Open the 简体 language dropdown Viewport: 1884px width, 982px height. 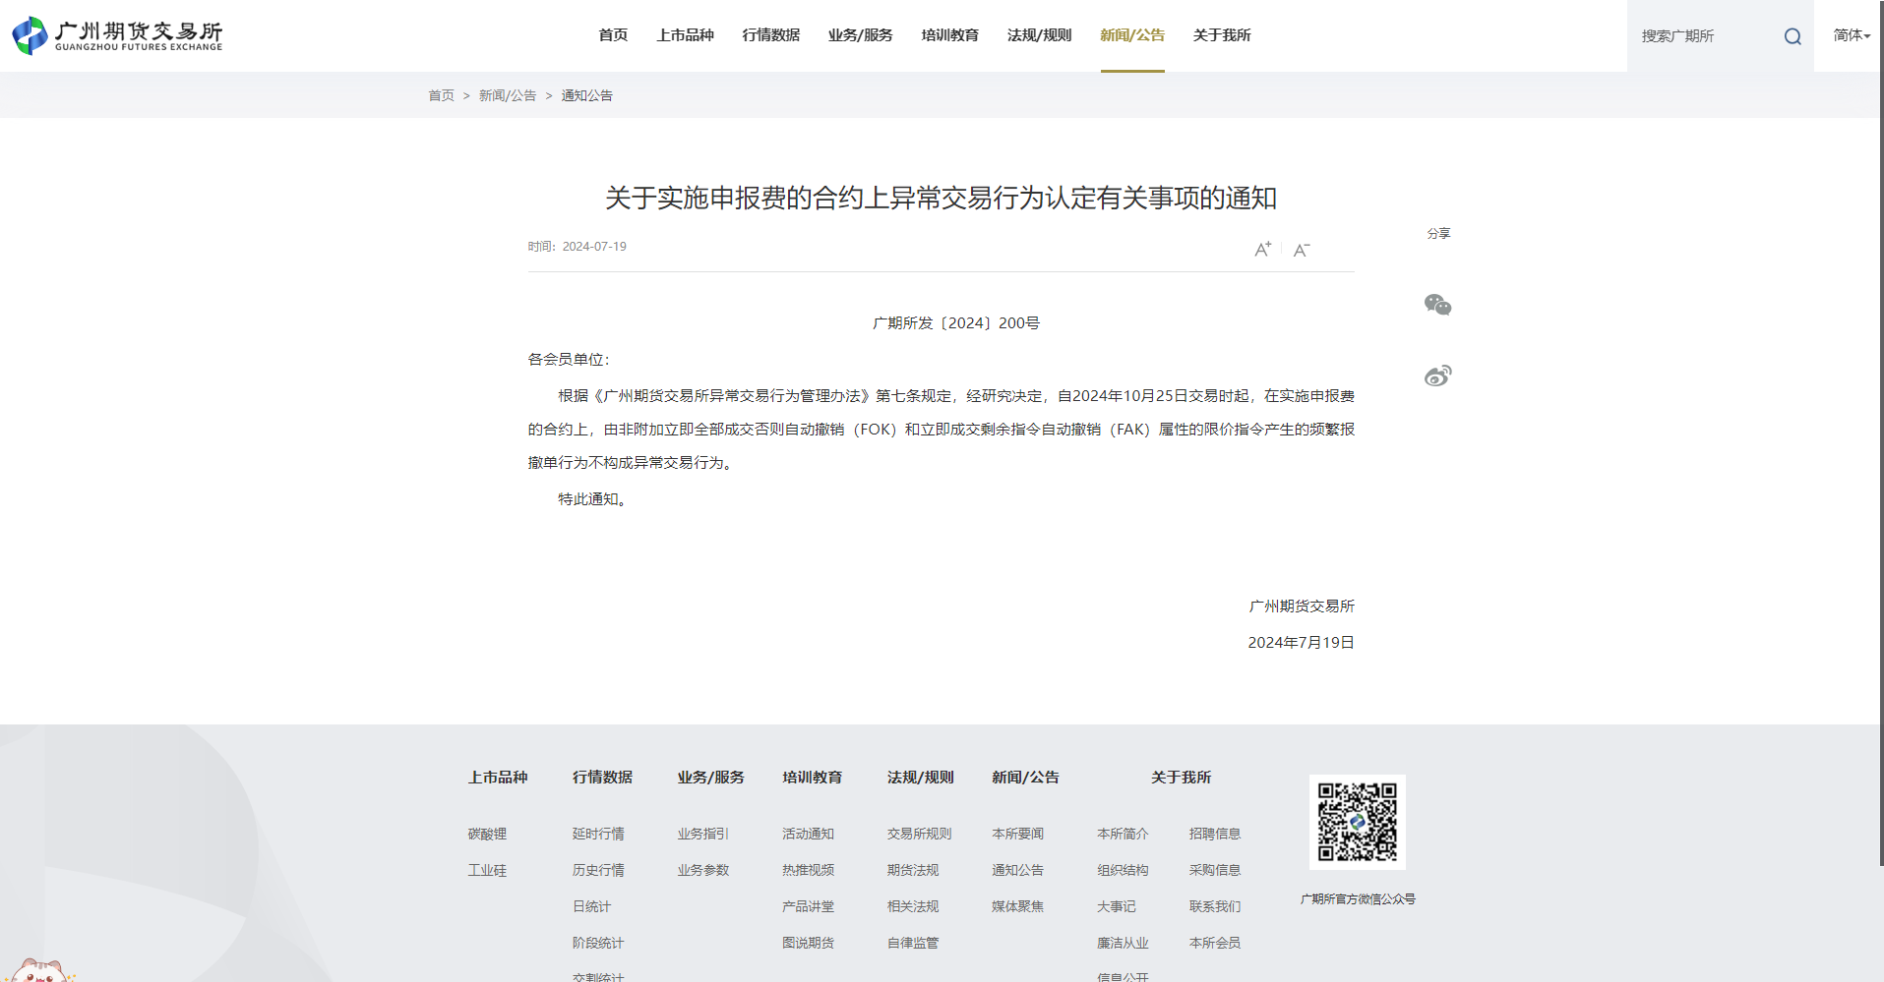point(1852,35)
